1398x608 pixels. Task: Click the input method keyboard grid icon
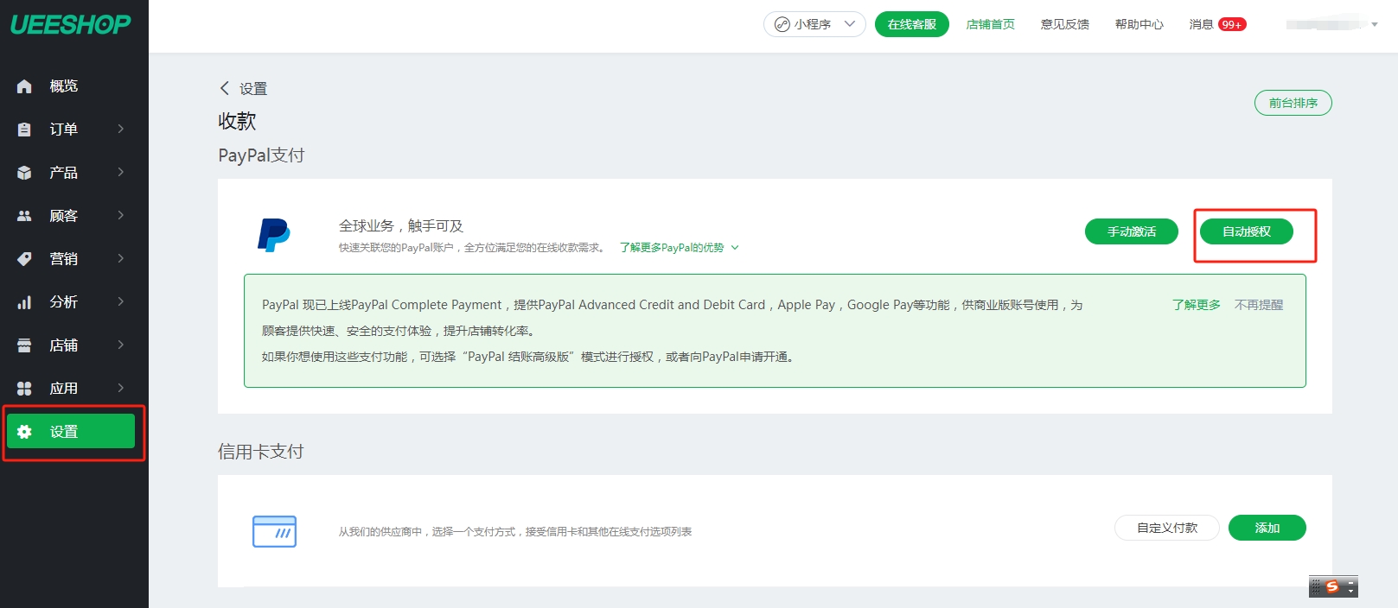[x=1316, y=586]
